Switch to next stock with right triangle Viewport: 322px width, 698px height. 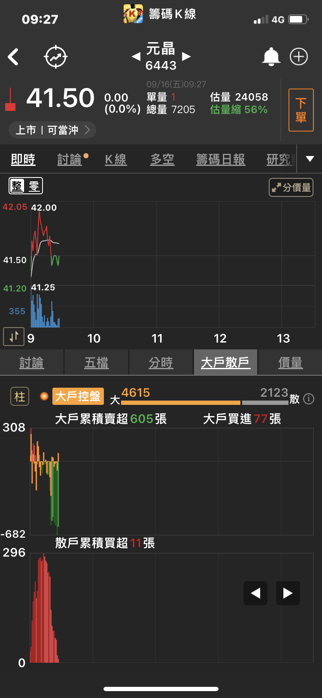[x=186, y=56]
